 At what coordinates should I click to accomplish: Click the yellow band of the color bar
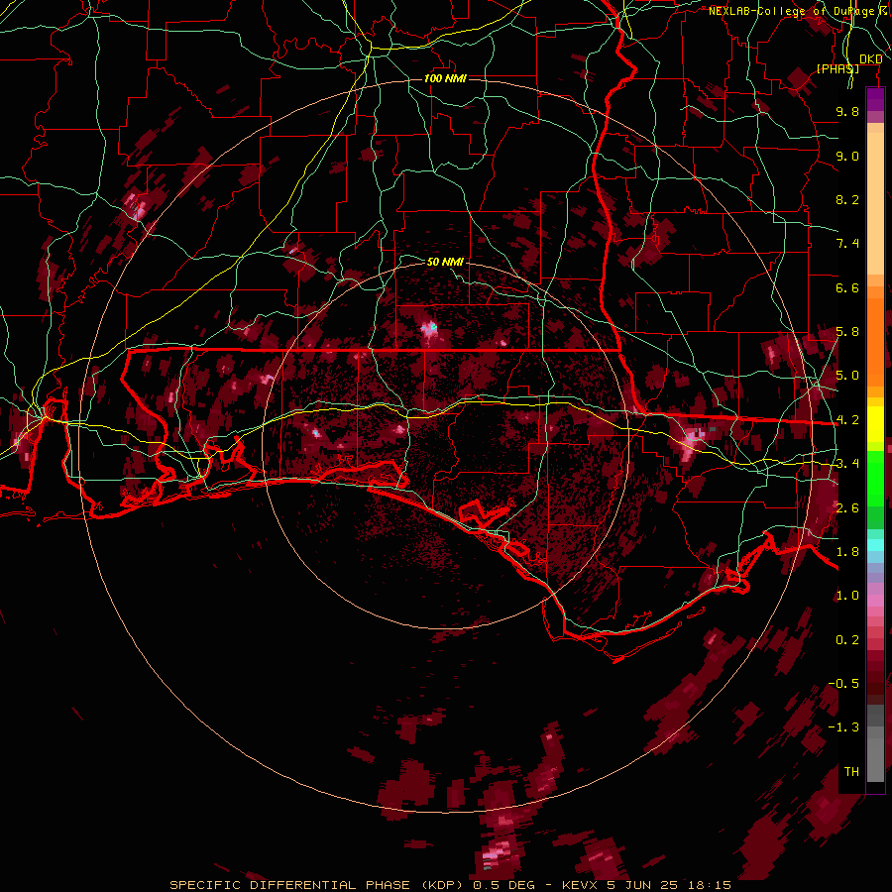875,424
